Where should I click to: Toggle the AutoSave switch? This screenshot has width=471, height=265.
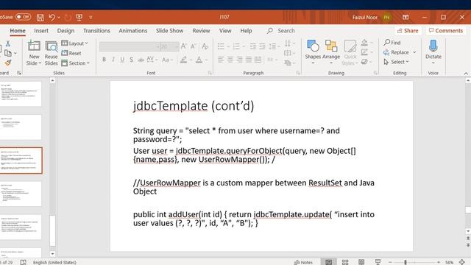(23, 17)
